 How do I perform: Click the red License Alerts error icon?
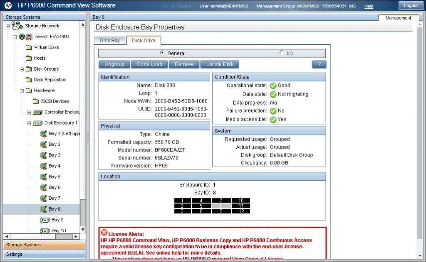(104, 233)
